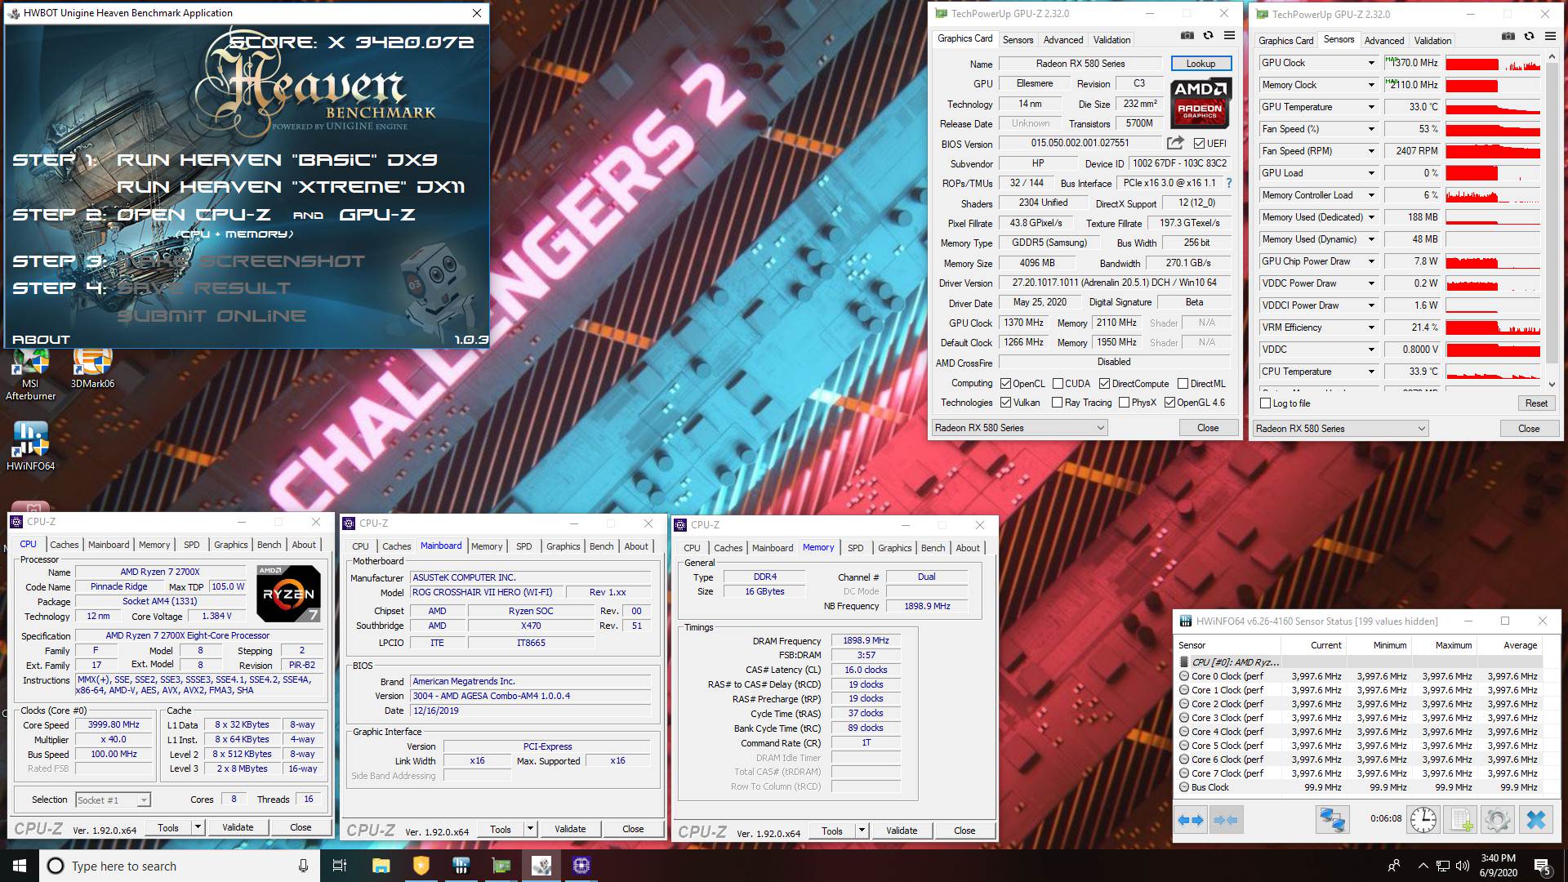Open the Caches tab in the leftmost CPU-Z window
Viewport: 1568px width, 882px height.
pos(65,545)
